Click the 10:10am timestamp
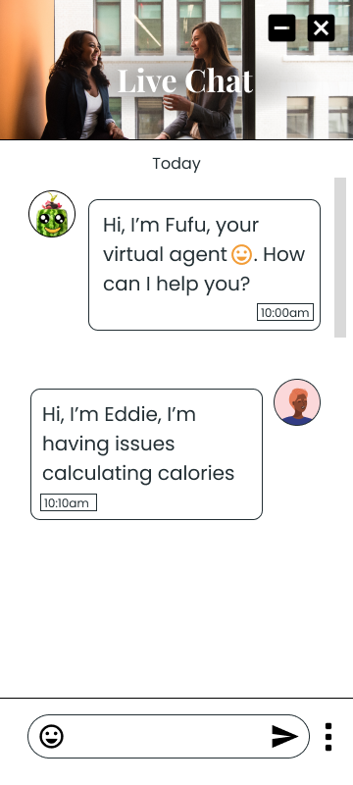Image resolution: width=353 pixels, height=785 pixels. point(69,502)
